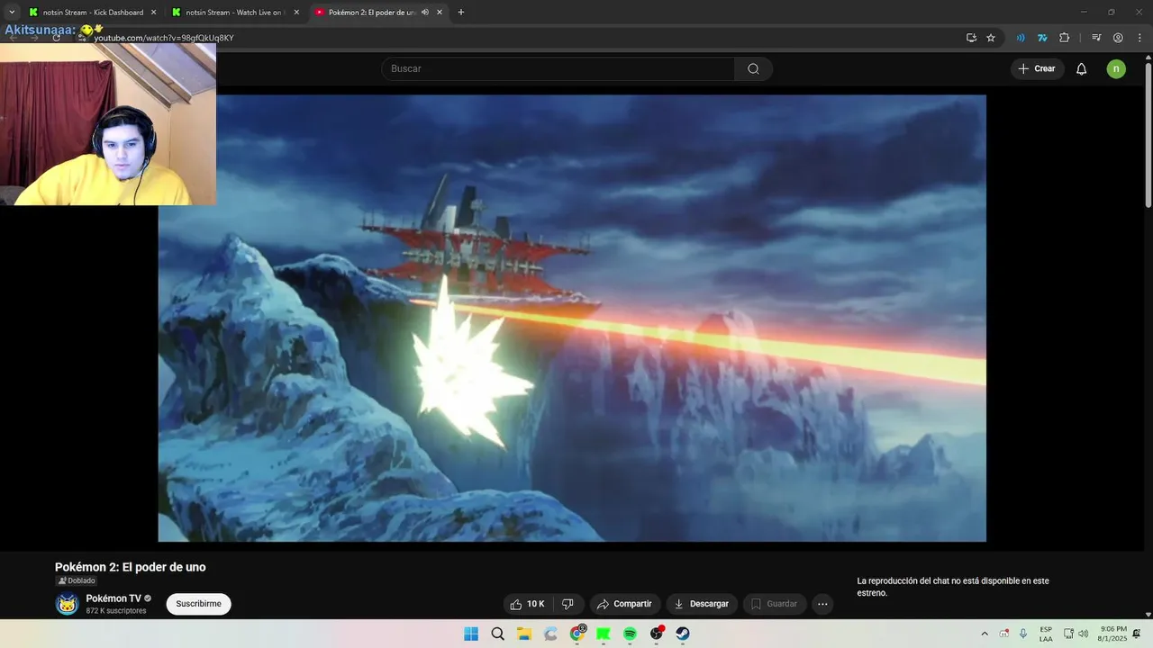1153x648 pixels.
Task: Click the Doblado dubbed badge
Action: coord(77,580)
